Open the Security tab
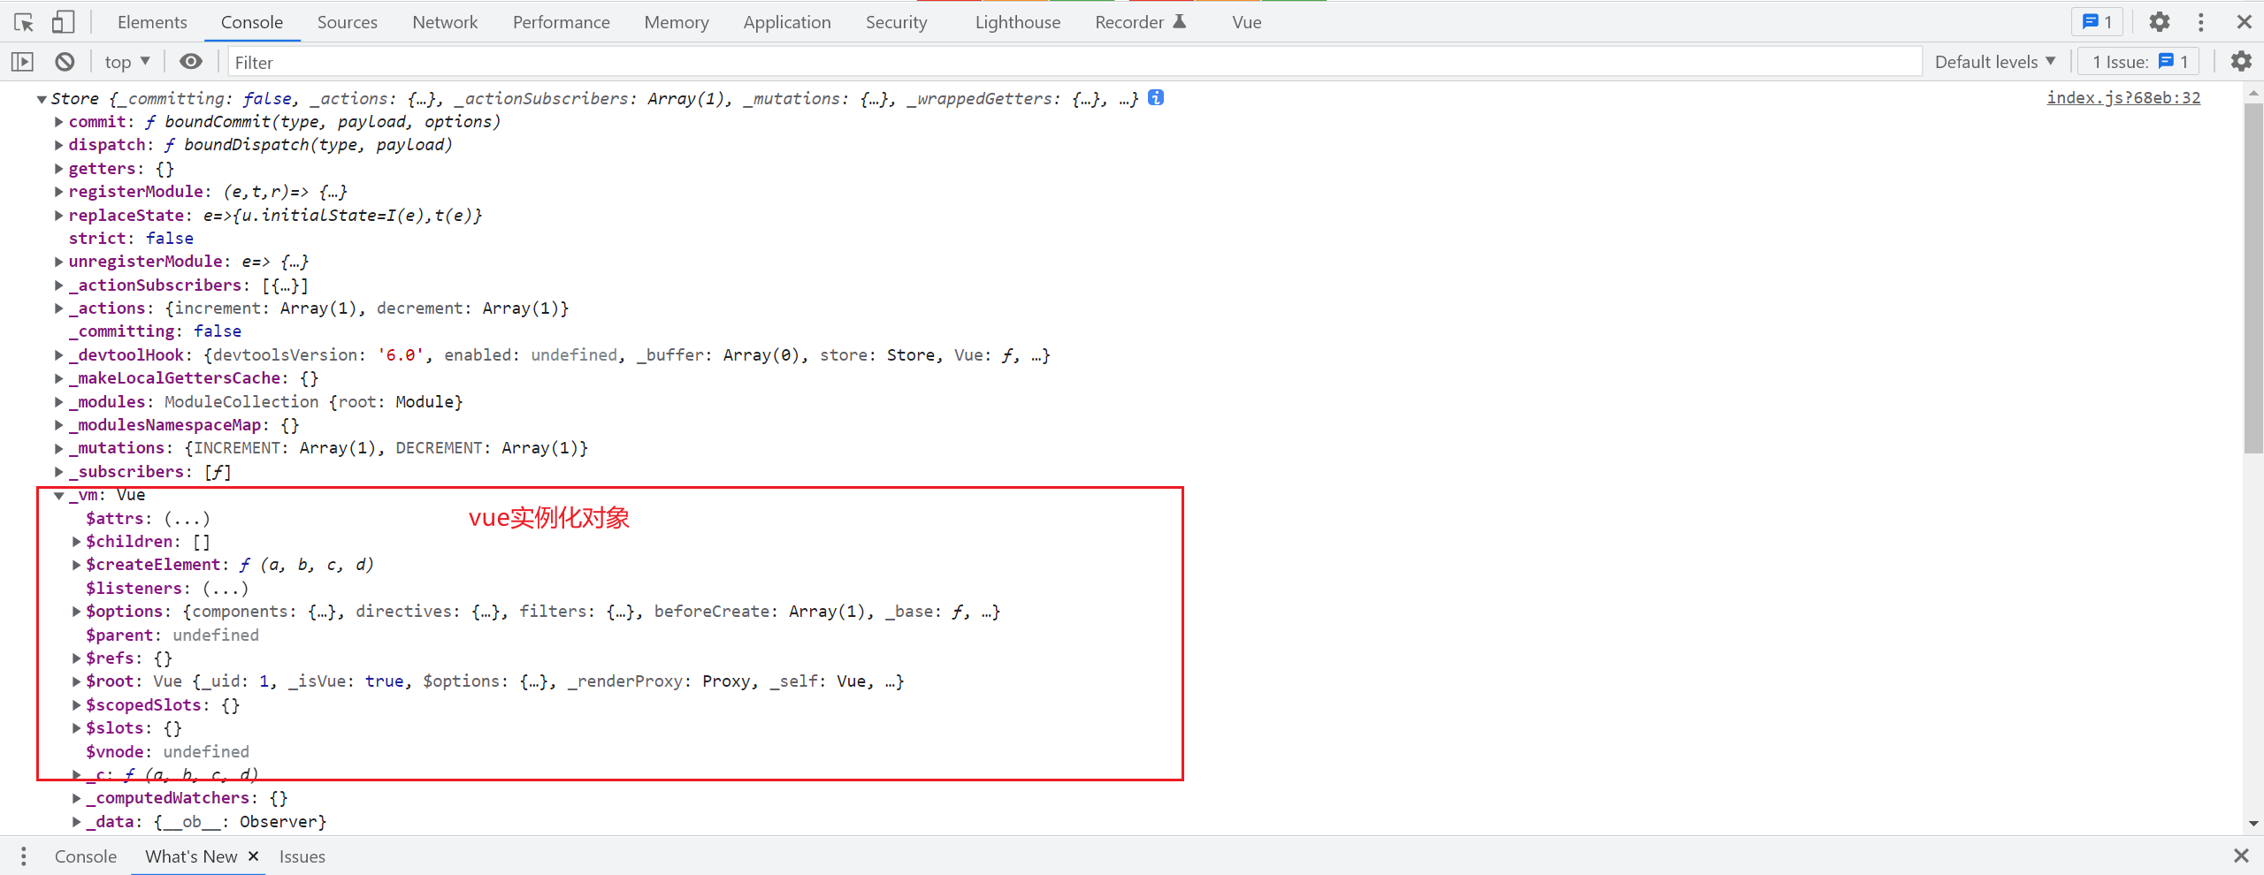The width and height of the screenshot is (2264, 875). click(897, 22)
